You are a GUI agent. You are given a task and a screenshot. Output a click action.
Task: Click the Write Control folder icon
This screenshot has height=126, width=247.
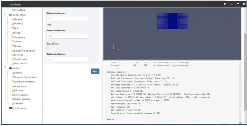(x=13, y=64)
